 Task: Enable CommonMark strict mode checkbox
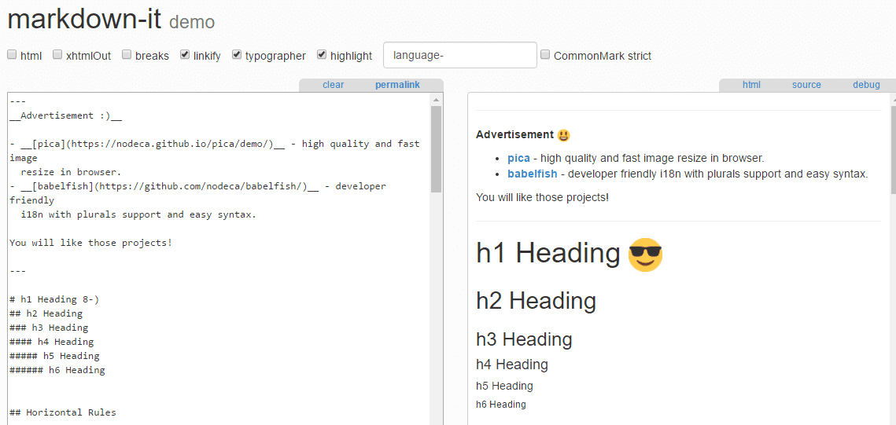point(545,55)
